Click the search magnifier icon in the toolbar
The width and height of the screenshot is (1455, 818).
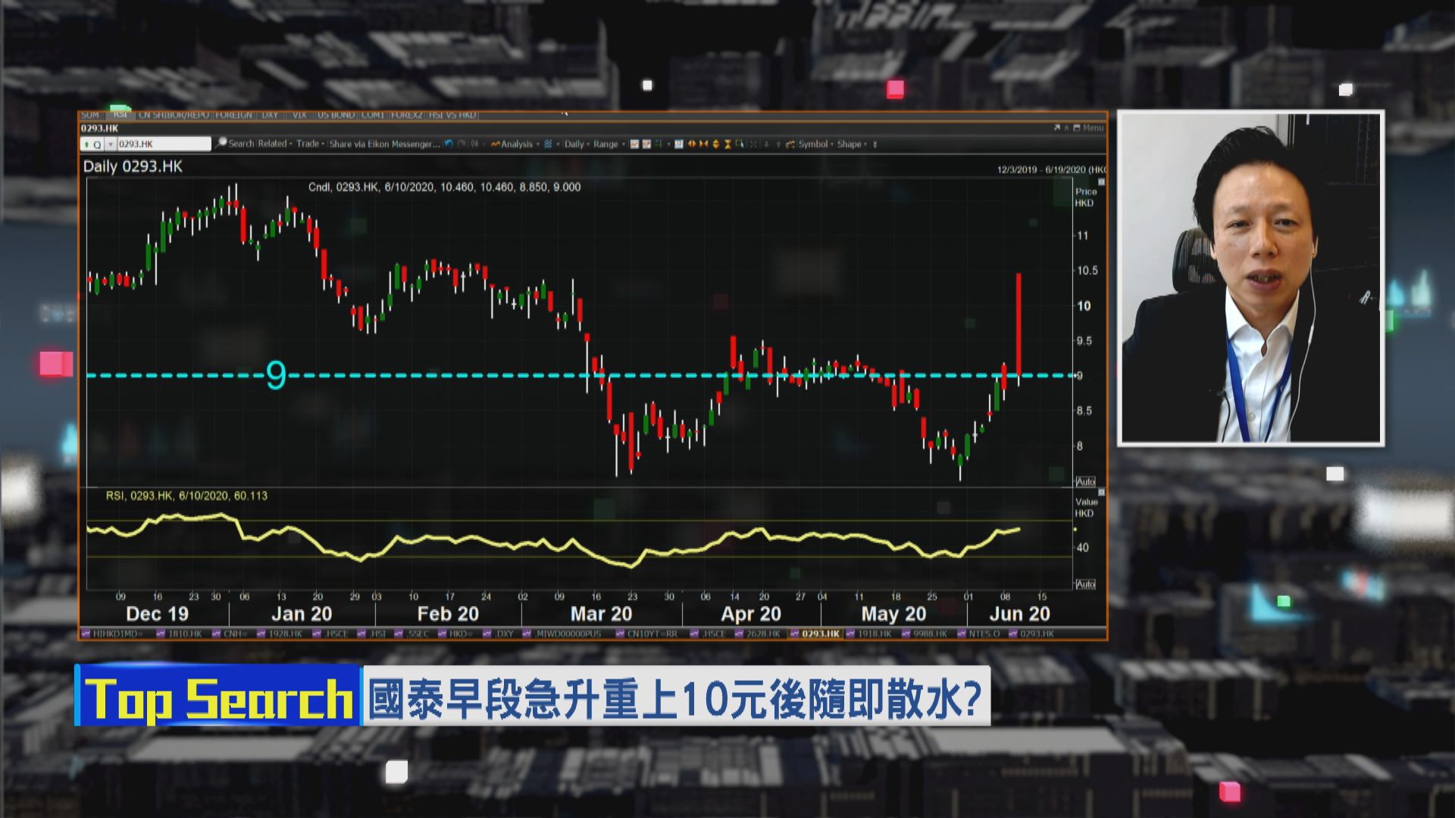point(221,143)
